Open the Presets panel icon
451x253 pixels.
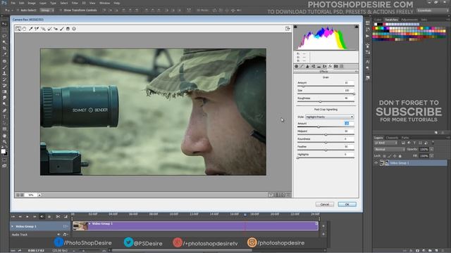[x=341, y=66]
